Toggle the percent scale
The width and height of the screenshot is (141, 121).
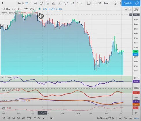tap(125, 118)
